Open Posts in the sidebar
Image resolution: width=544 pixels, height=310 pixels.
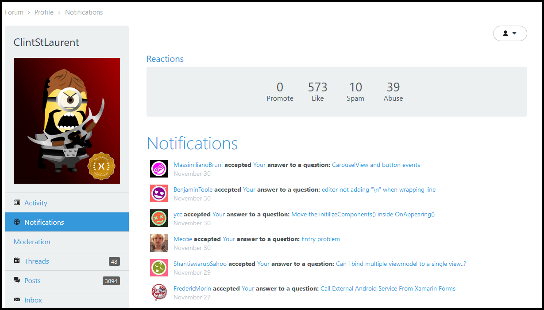[67, 280]
